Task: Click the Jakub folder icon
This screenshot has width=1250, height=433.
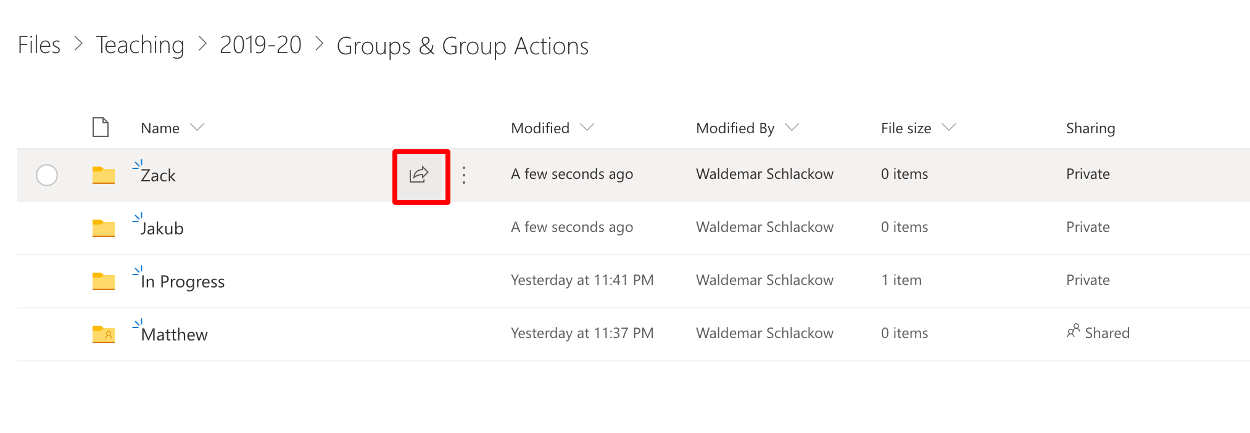Action: 104,228
